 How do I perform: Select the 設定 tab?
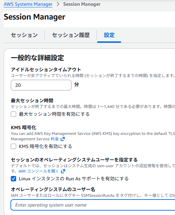click(x=109, y=35)
